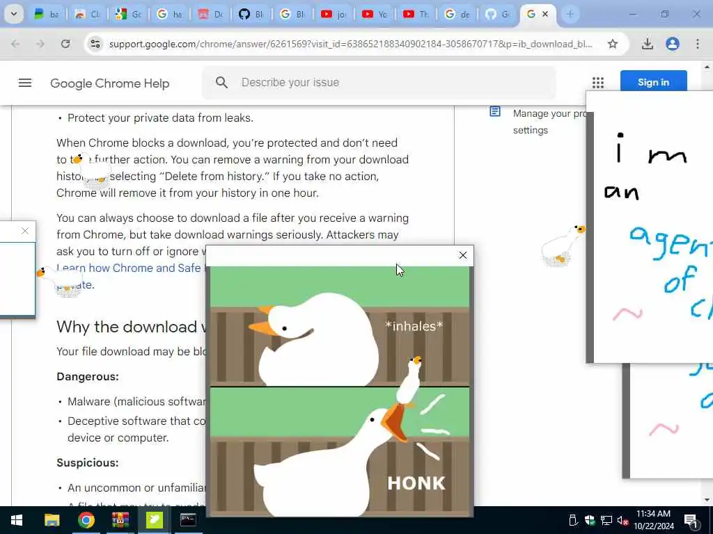
Task: Click the muted volume tray icon
Action: [623, 520]
